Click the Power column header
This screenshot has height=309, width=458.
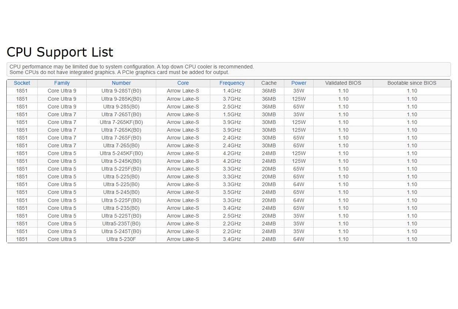(298, 83)
